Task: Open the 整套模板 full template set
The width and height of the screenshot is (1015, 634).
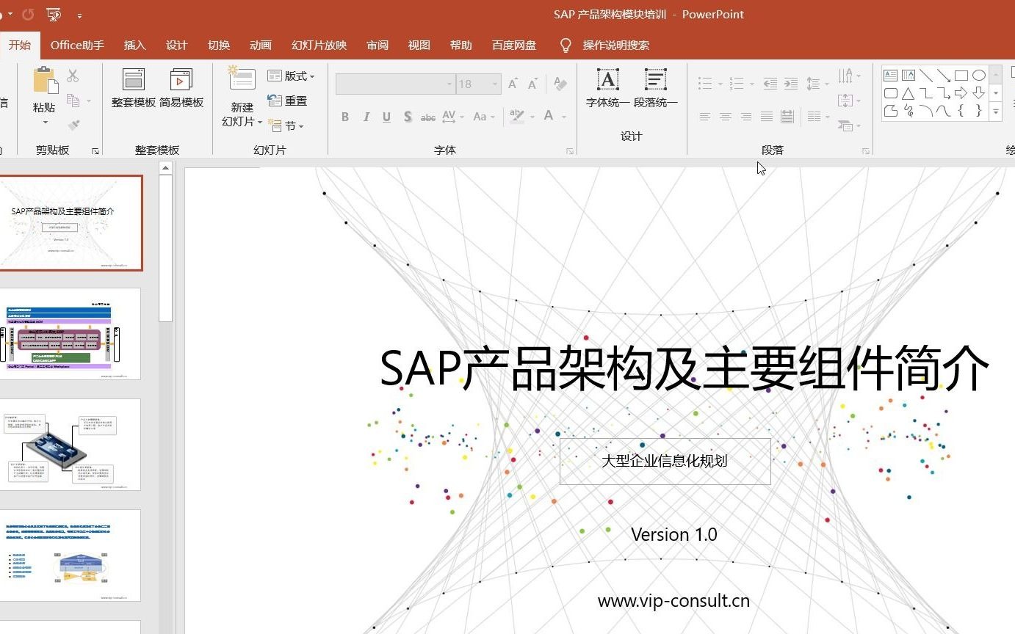Action: tap(134, 88)
